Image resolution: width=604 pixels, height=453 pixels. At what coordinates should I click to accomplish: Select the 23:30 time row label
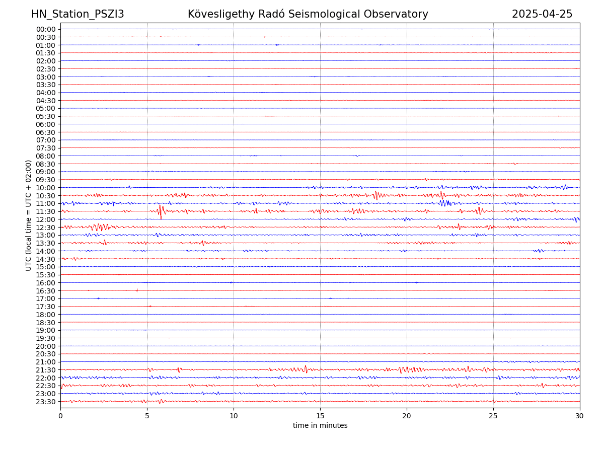(46, 402)
